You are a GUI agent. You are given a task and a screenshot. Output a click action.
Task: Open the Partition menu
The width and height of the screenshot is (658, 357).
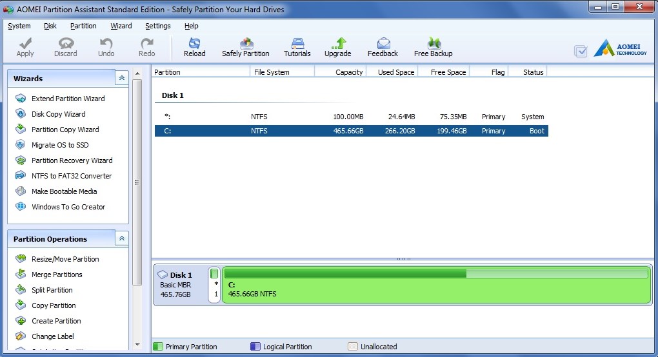tap(83, 26)
